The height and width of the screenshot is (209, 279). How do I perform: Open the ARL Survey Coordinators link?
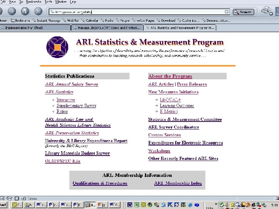pyautogui.click(x=174, y=127)
